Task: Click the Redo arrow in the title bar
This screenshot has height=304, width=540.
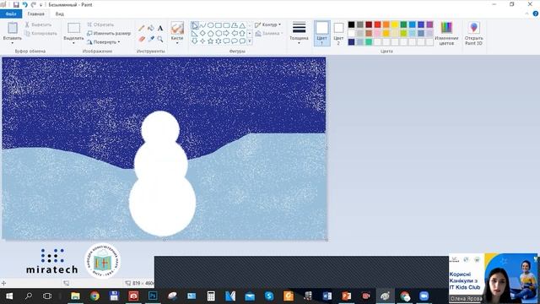Action: [x=34, y=4]
